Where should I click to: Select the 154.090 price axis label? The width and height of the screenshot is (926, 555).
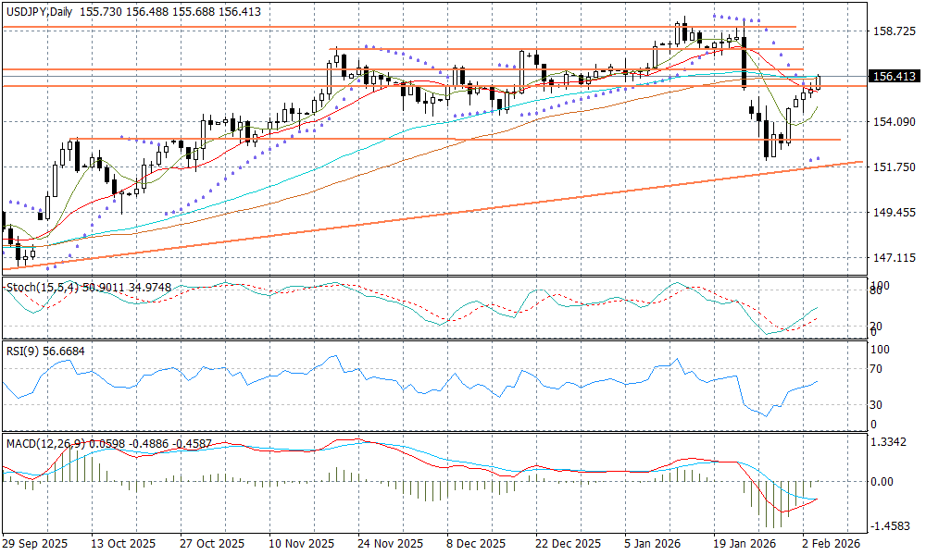893,122
